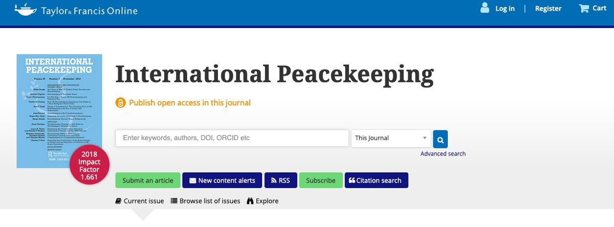614x227 pixels.
Task: Open the Register link
Action: click(548, 9)
